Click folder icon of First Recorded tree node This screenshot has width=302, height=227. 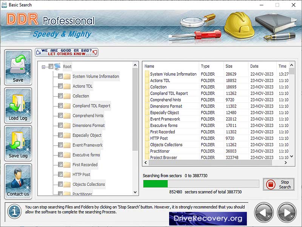67,165
